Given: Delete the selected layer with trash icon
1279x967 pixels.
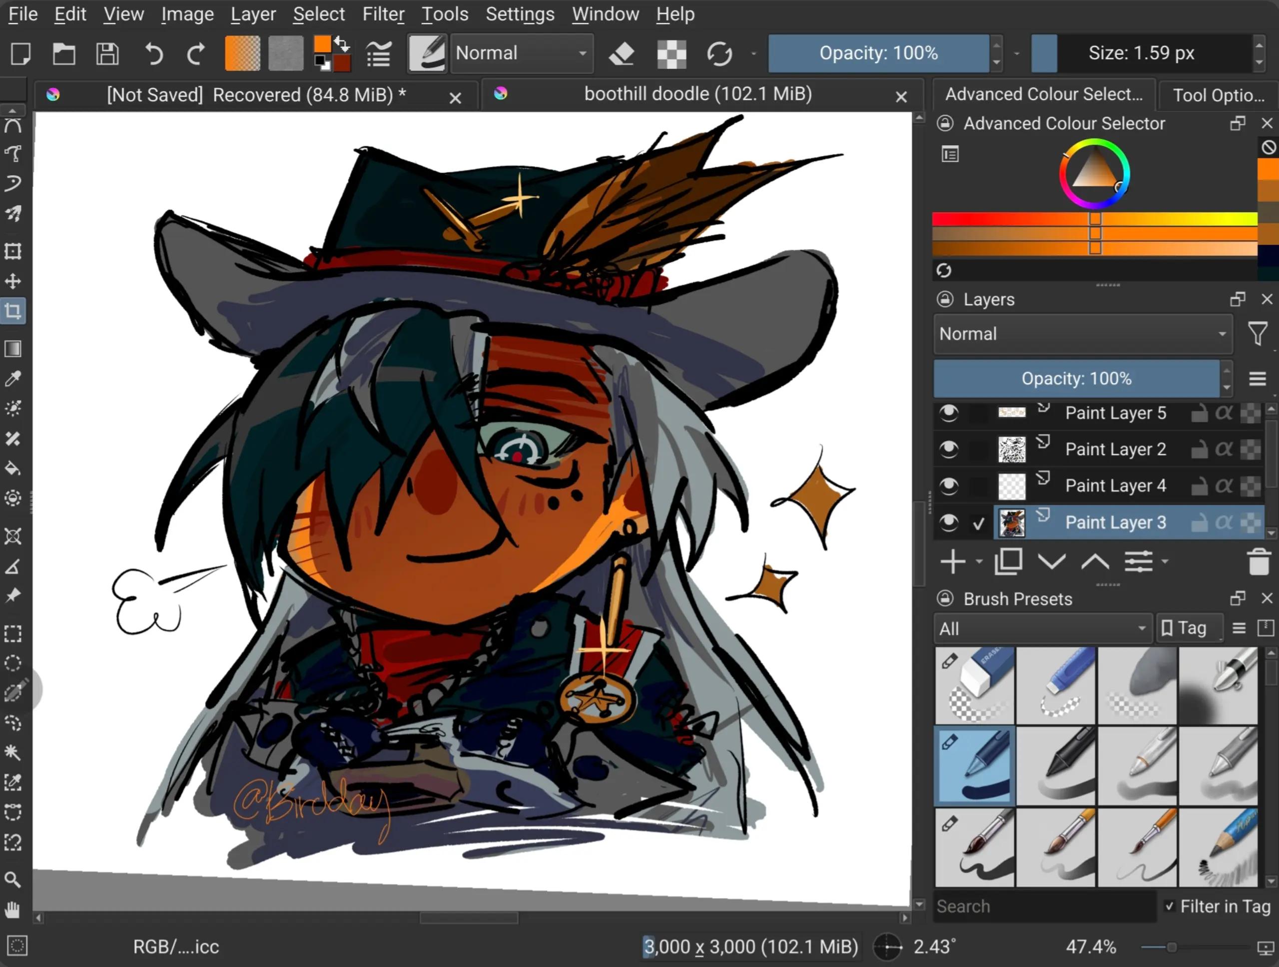Looking at the screenshot, I should pos(1258,561).
